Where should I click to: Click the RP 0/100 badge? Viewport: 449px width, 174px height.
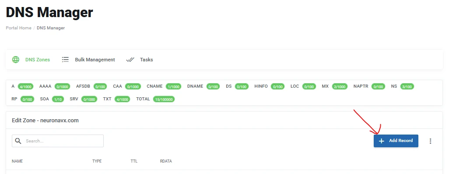click(x=27, y=99)
